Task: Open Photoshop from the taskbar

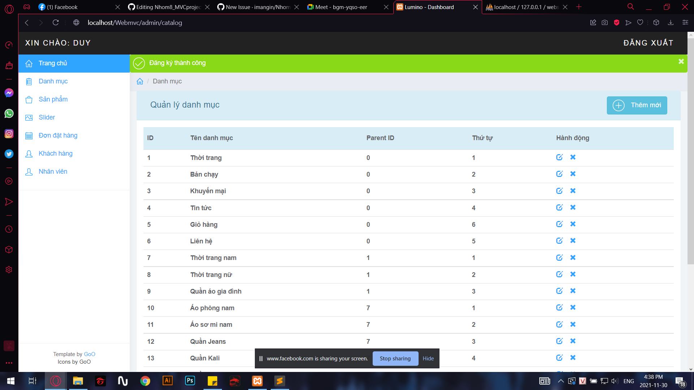Action: 190,381
